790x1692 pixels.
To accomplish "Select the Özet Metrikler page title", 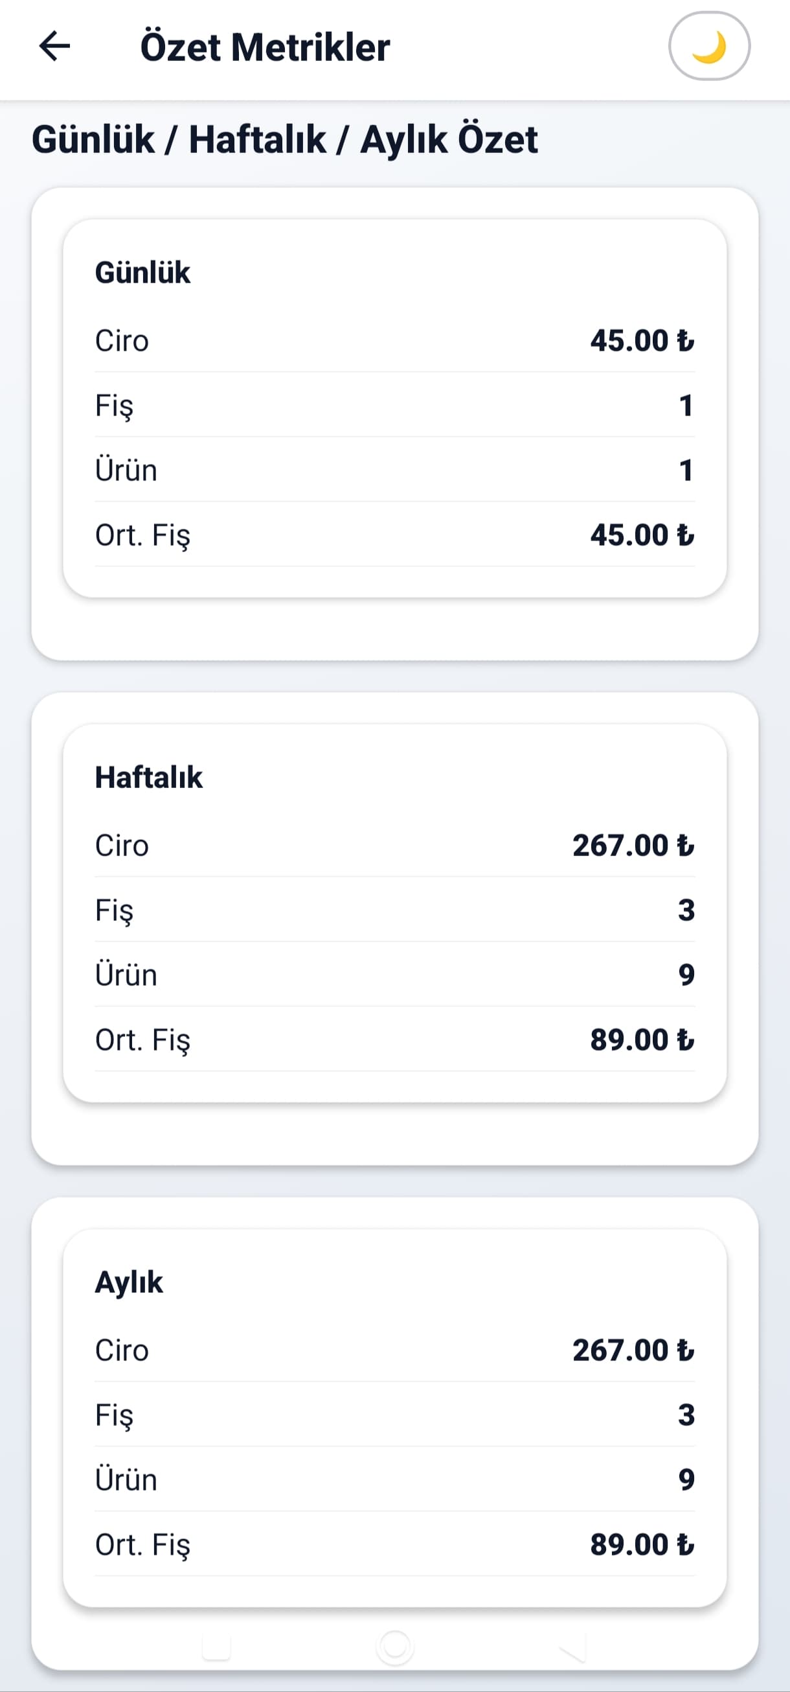I will (265, 47).
